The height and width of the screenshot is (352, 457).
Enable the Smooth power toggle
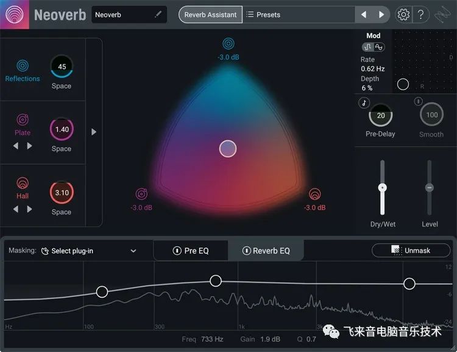click(x=419, y=101)
